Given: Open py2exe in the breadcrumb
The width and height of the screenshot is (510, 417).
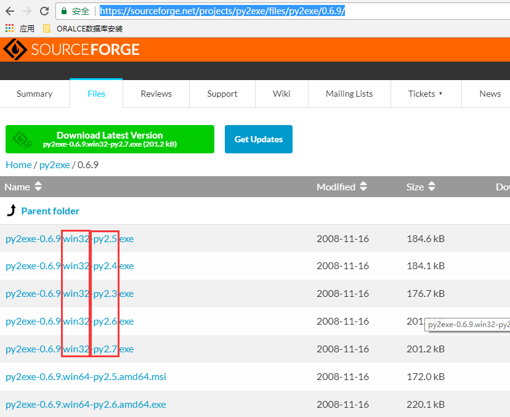Looking at the screenshot, I should coord(55,165).
